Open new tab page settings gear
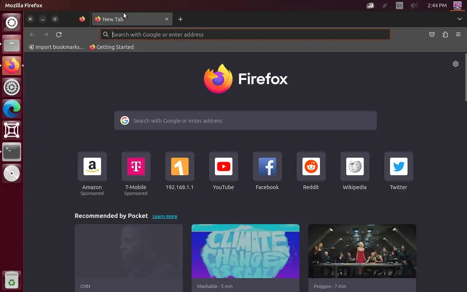The height and width of the screenshot is (292, 467). click(x=456, y=64)
